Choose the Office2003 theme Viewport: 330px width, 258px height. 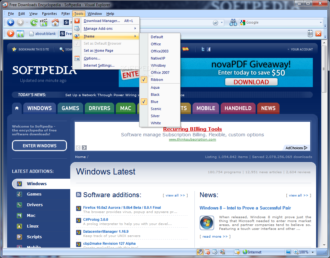point(160,51)
